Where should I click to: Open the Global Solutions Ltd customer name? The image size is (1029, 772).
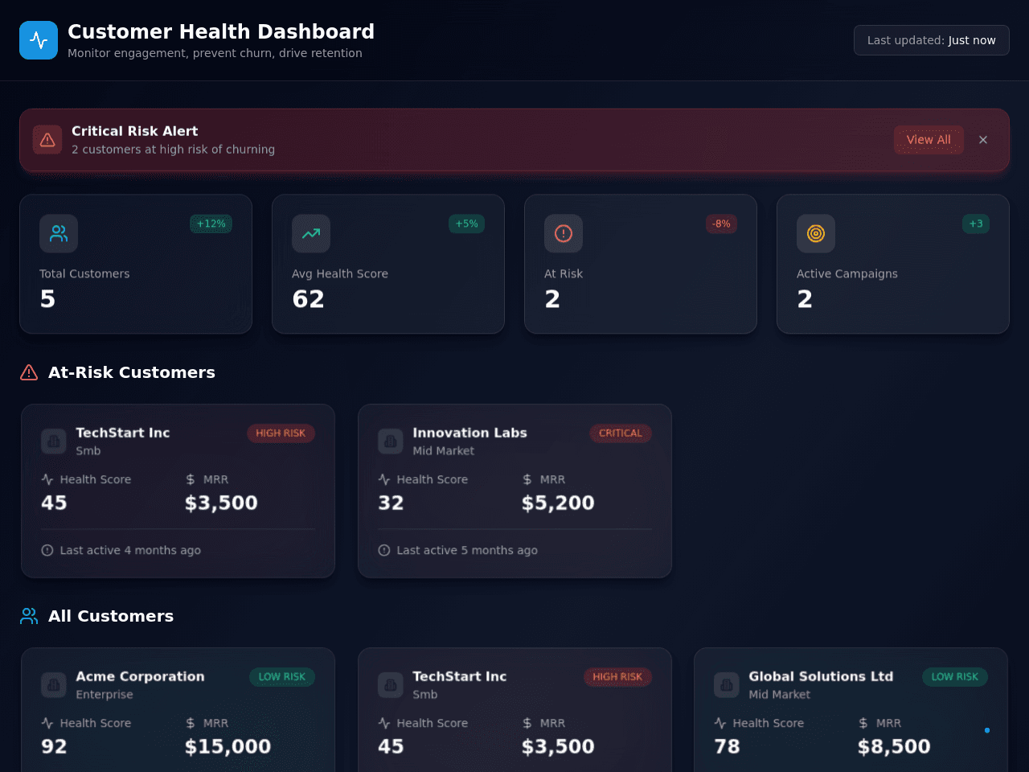coord(821,676)
